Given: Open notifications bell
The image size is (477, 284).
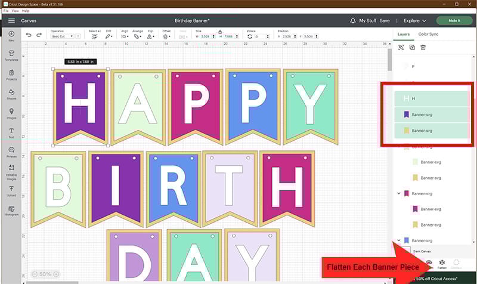Looking at the screenshot, I should (x=352, y=21).
